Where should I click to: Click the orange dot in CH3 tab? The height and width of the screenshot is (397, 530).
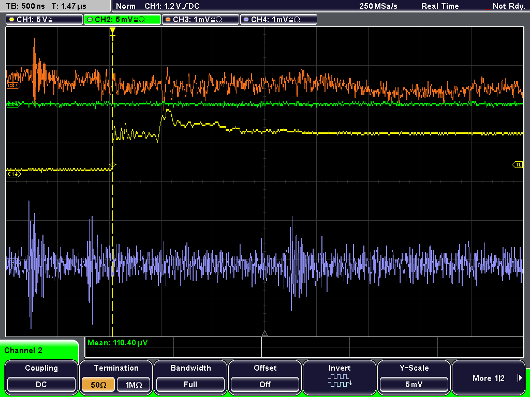tap(167, 20)
